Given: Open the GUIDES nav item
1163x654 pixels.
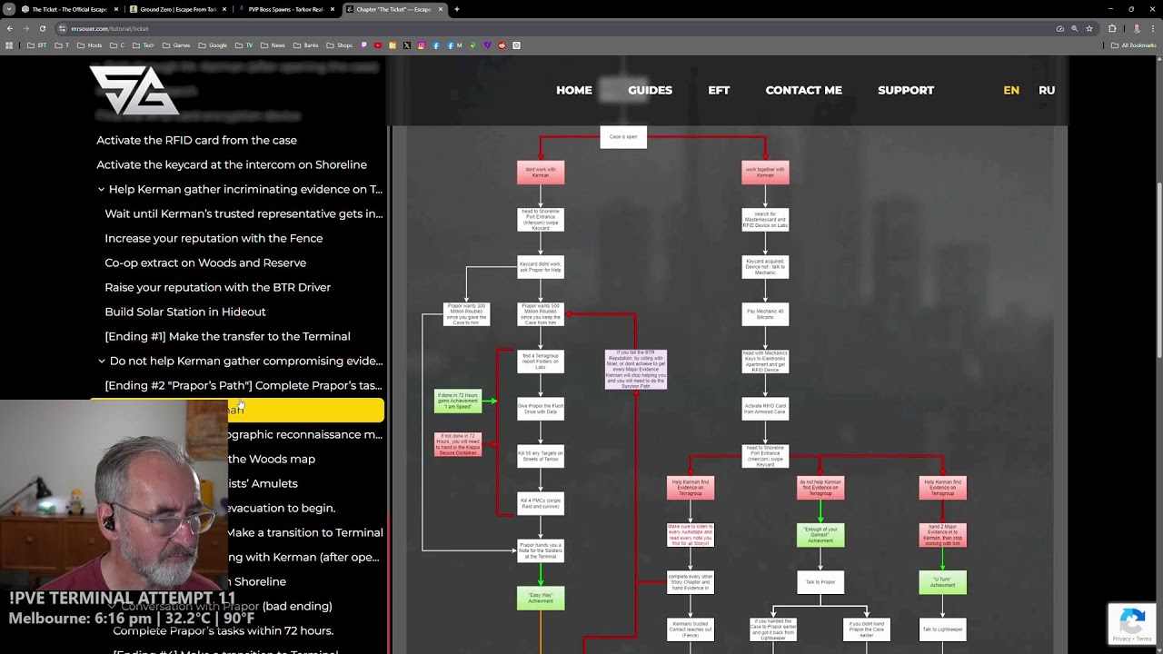Looking at the screenshot, I should point(650,90).
